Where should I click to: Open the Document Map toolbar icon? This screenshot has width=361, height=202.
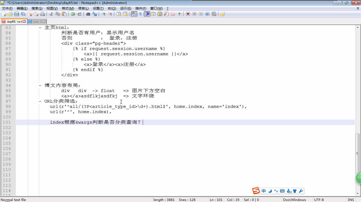click(x=160, y=14)
